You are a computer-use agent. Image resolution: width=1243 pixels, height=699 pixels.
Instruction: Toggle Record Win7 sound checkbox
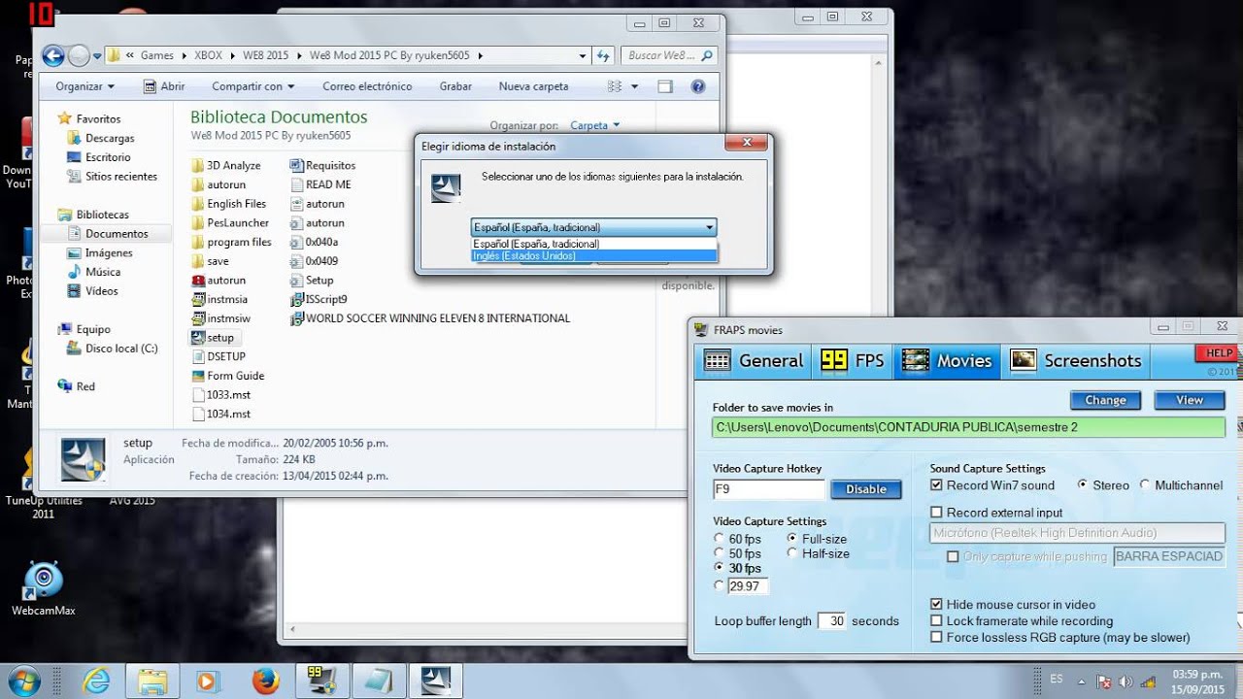[x=937, y=485]
